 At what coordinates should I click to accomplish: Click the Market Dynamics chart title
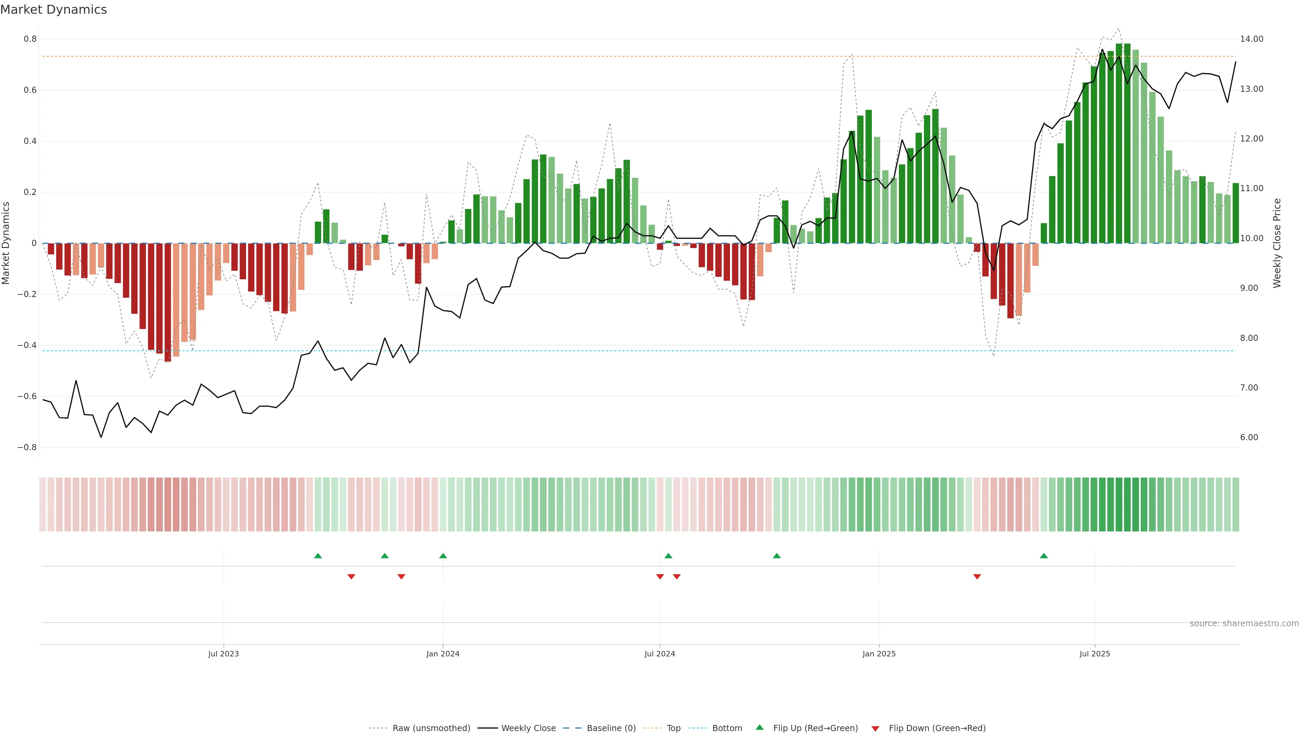click(x=54, y=10)
